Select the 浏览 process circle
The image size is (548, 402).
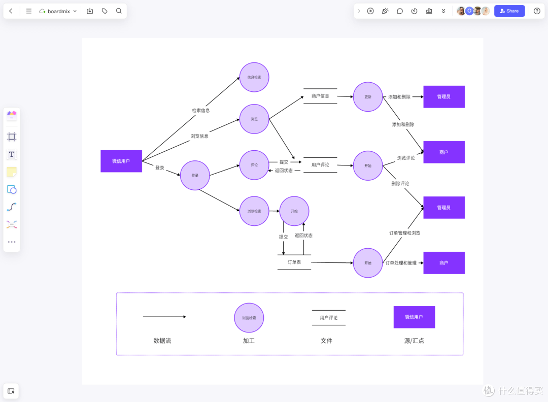pyautogui.click(x=254, y=119)
